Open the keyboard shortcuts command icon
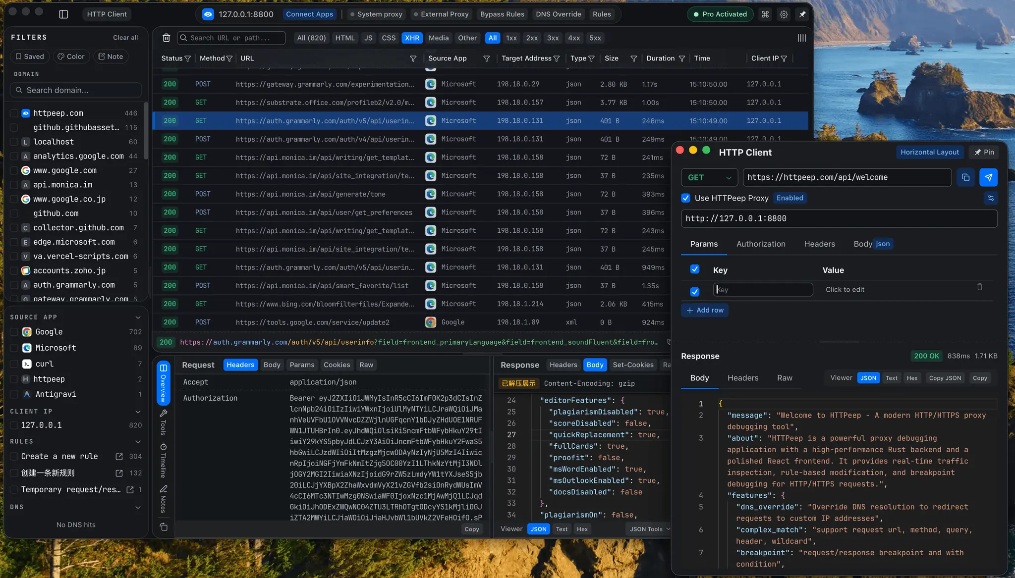The image size is (1015, 578). point(765,14)
